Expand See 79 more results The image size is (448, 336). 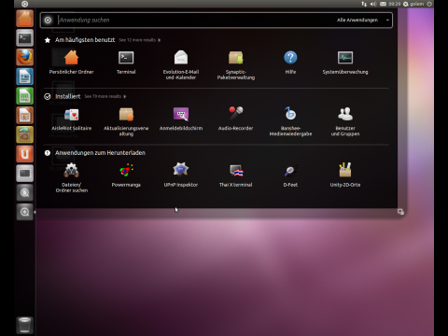point(105,96)
